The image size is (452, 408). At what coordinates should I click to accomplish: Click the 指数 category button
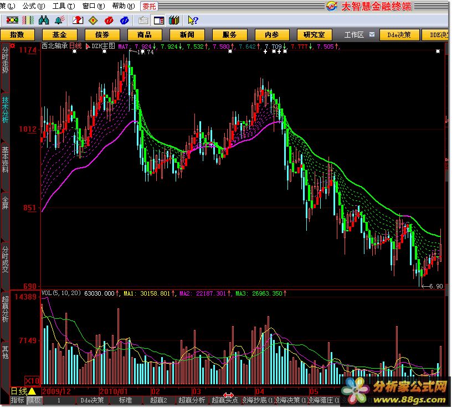click(17, 35)
